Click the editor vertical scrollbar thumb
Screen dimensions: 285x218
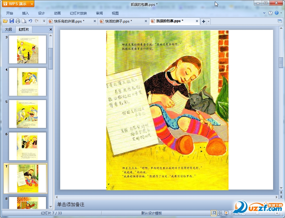281,63
